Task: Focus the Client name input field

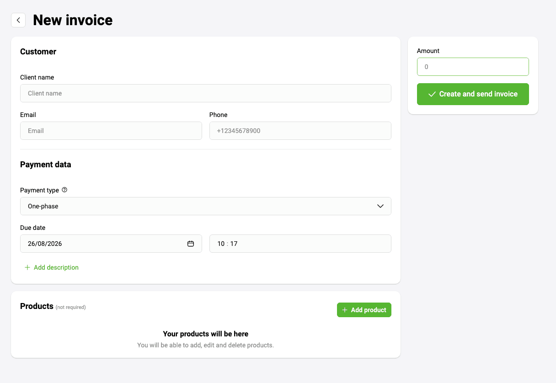Action: tap(206, 93)
